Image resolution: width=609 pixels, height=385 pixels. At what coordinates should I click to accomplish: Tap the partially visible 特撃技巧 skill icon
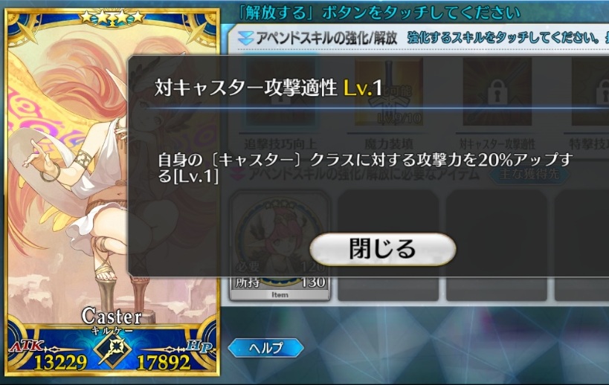click(590, 92)
